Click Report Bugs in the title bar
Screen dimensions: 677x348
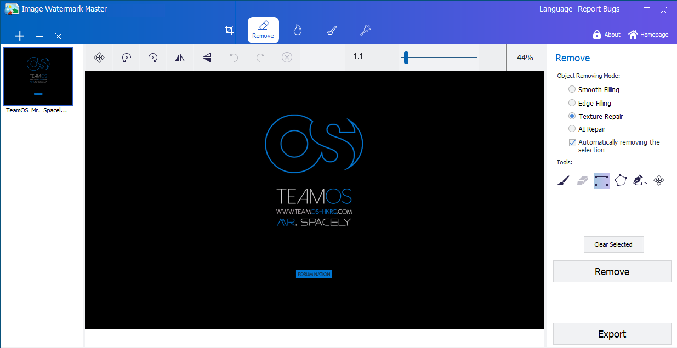click(x=599, y=9)
